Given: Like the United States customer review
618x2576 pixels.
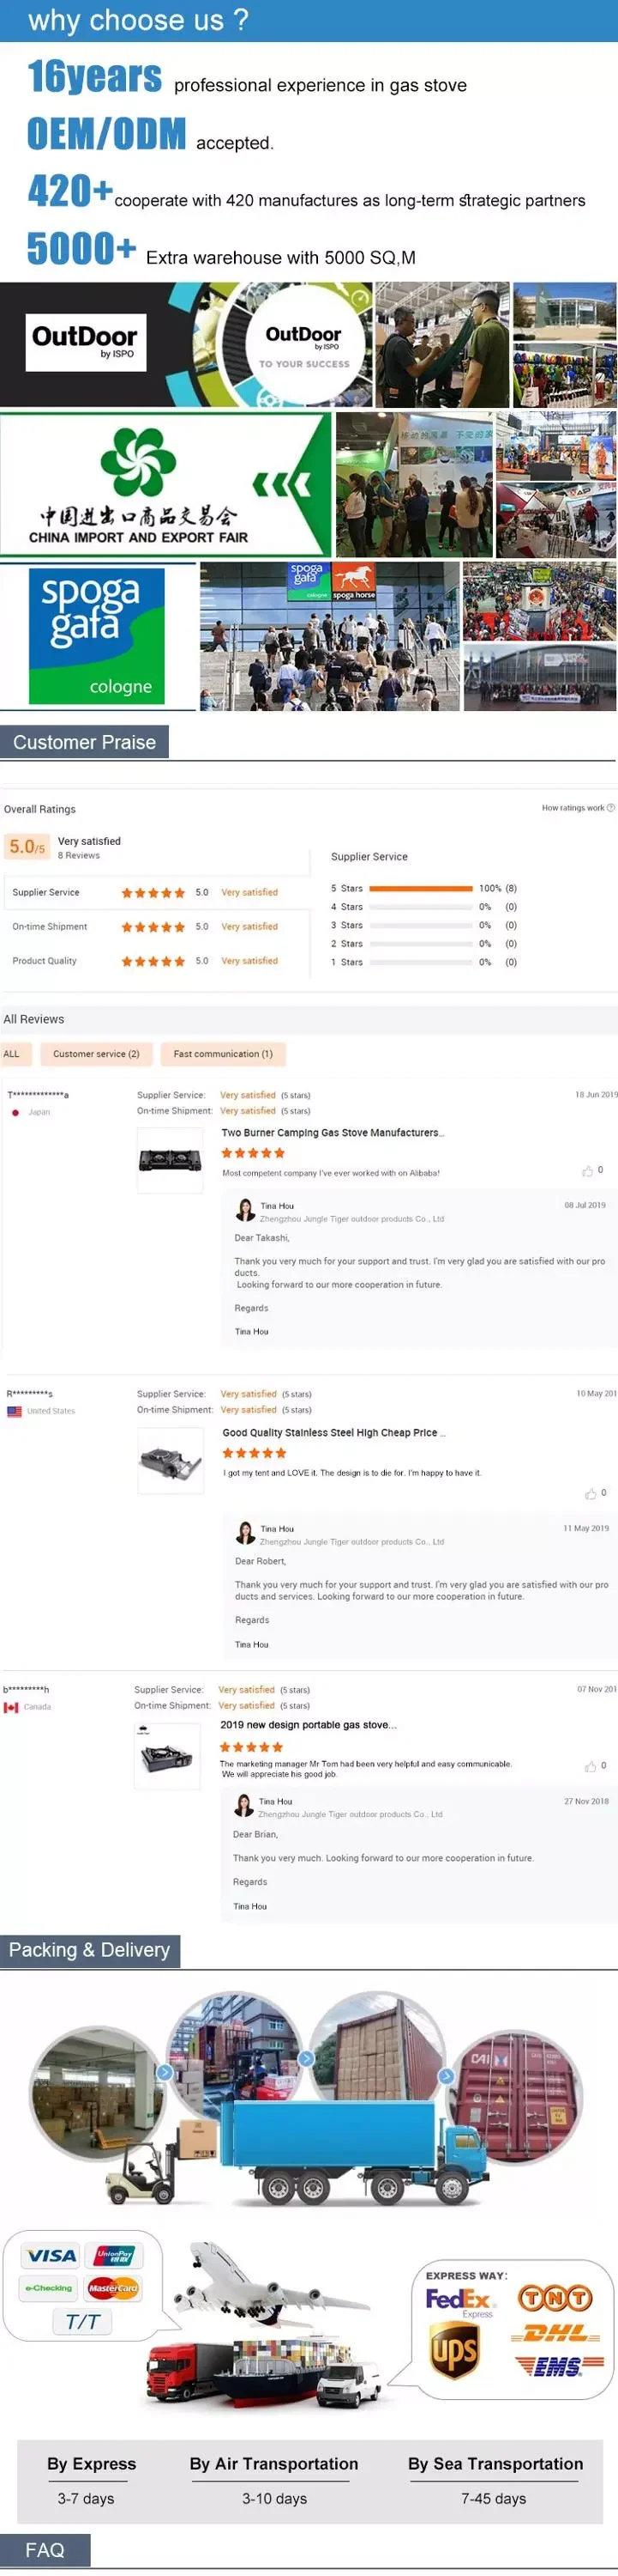Looking at the screenshot, I should coord(590,1494).
